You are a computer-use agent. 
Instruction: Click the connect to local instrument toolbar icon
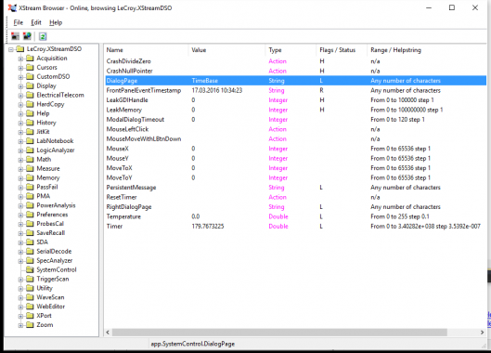click(15, 36)
